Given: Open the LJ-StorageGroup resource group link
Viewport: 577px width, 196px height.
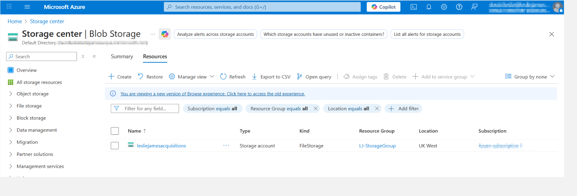Looking at the screenshot, I should (377, 145).
